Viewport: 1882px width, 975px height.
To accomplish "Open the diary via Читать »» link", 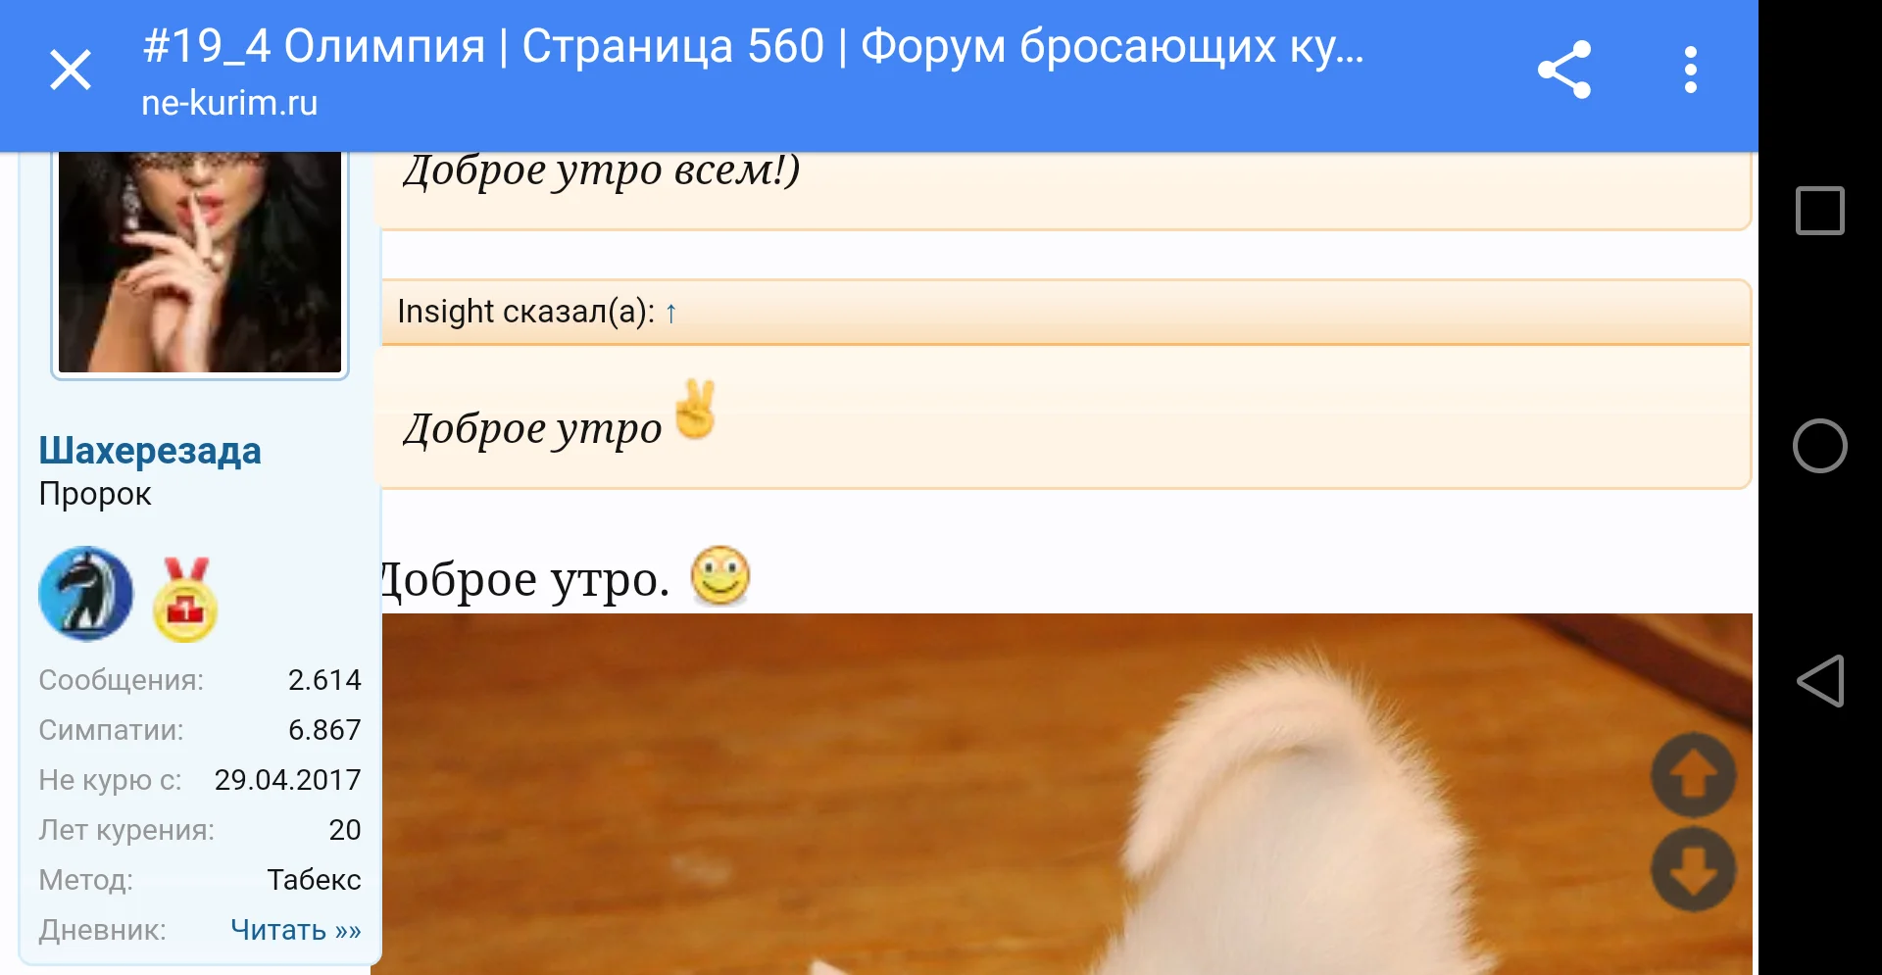I will click(295, 929).
